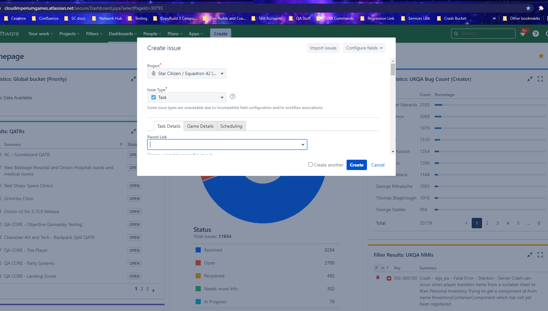Click the Import issues button

tap(323, 48)
